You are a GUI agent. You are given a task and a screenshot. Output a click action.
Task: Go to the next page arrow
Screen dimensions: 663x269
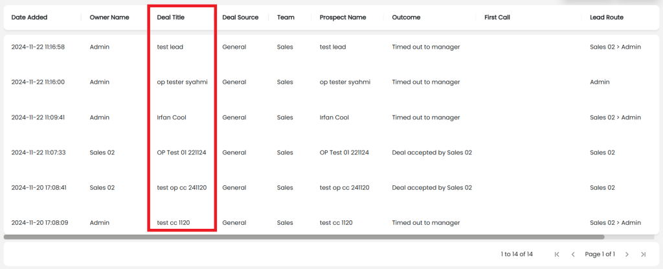point(627,254)
